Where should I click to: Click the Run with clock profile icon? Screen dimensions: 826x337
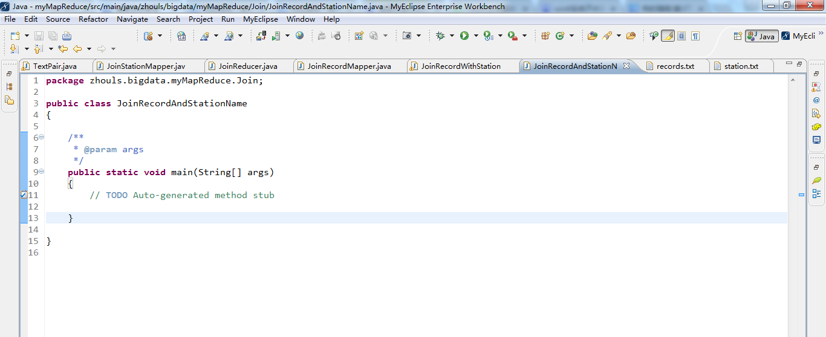(x=488, y=36)
